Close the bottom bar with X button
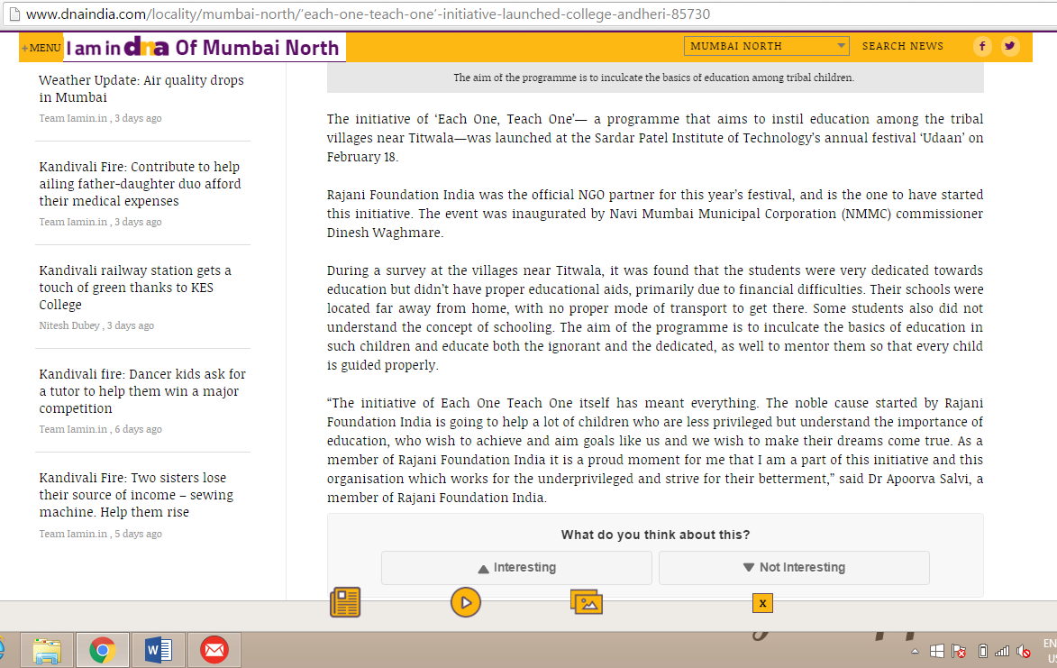The width and height of the screenshot is (1057, 668). point(762,603)
